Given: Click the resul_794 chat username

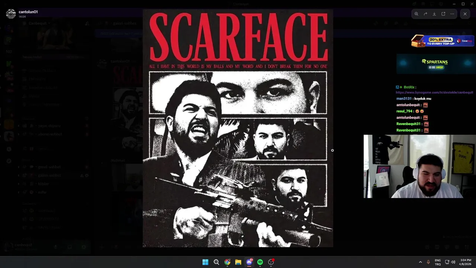Looking at the screenshot, I should (x=404, y=111).
